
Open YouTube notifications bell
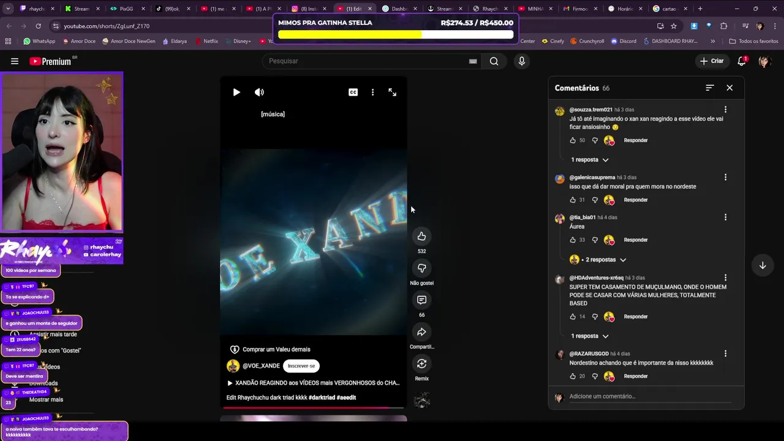[x=742, y=61]
